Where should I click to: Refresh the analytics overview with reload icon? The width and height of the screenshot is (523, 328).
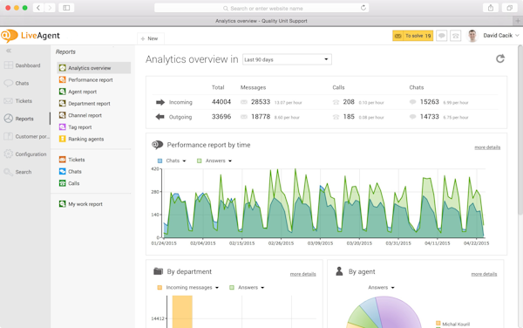pyautogui.click(x=500, y=58)
